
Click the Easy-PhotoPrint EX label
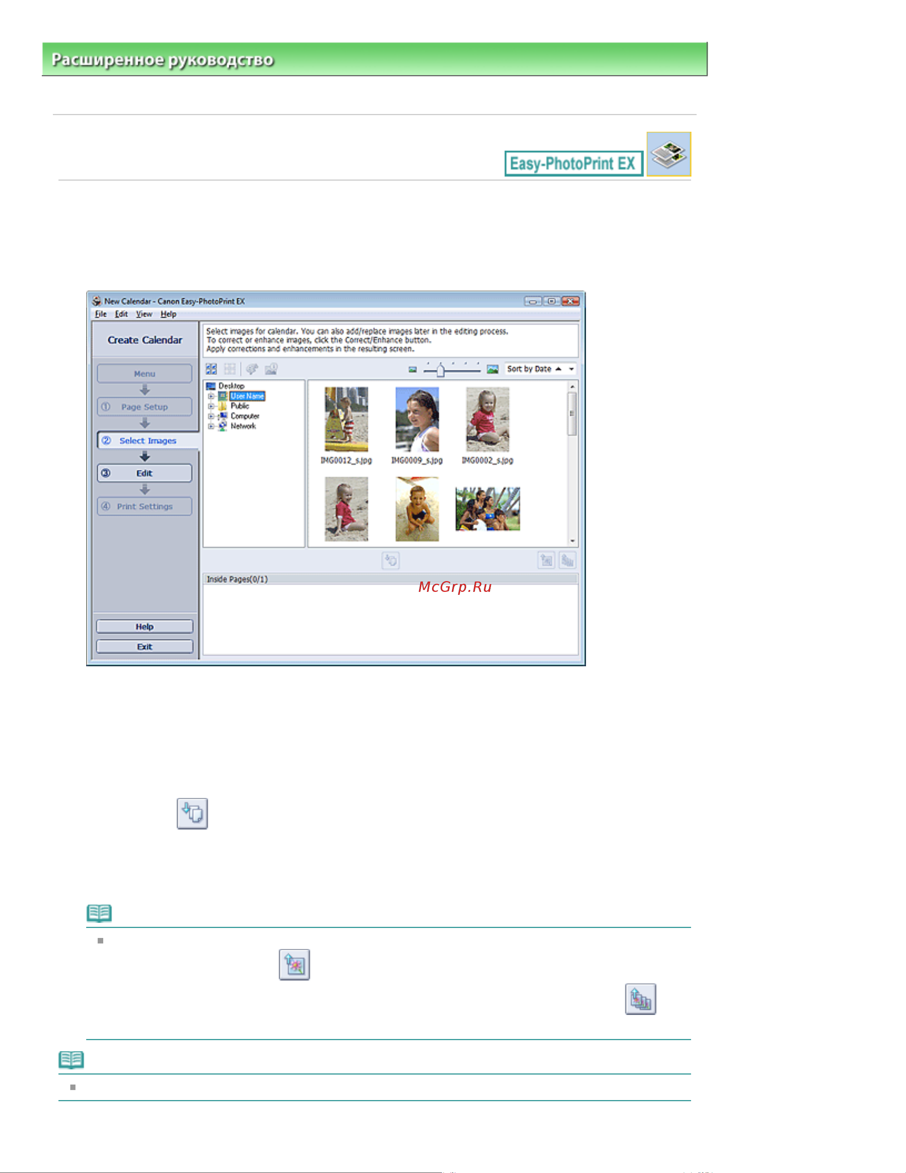point(574,163)
